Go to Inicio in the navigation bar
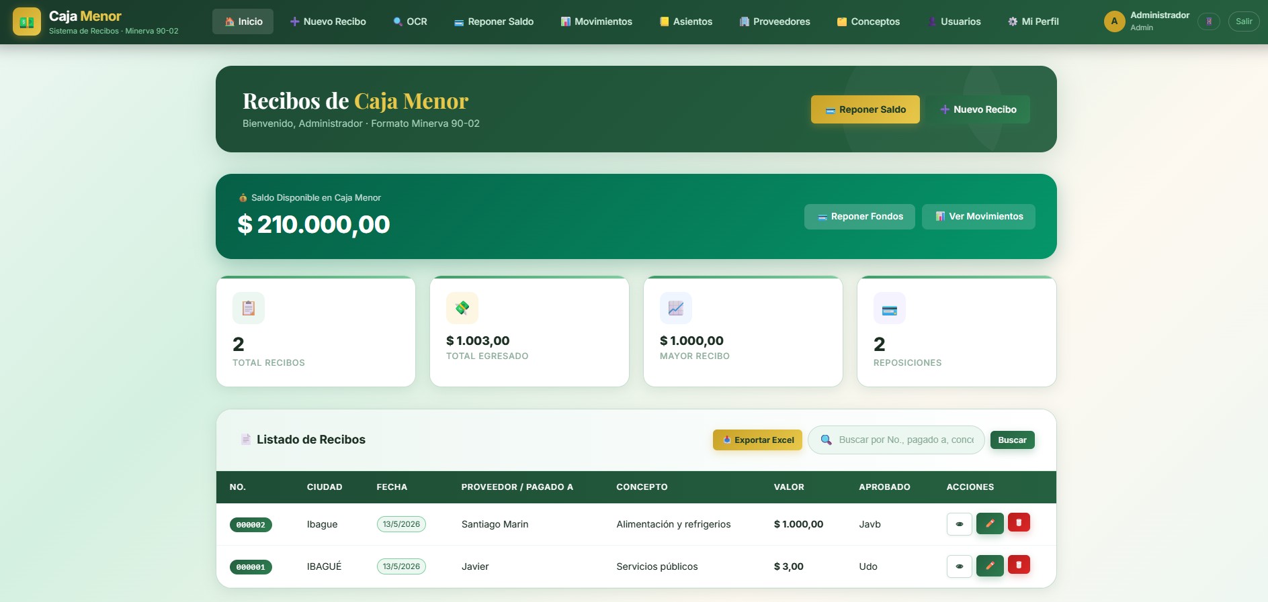Image resolution: width=1268 pixels, height=602 pixels. [x=243, y=21]
